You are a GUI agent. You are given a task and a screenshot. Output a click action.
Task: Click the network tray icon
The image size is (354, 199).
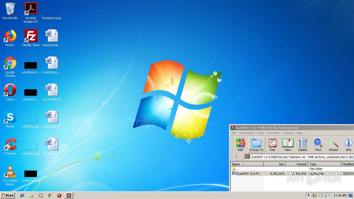point(314,195)
